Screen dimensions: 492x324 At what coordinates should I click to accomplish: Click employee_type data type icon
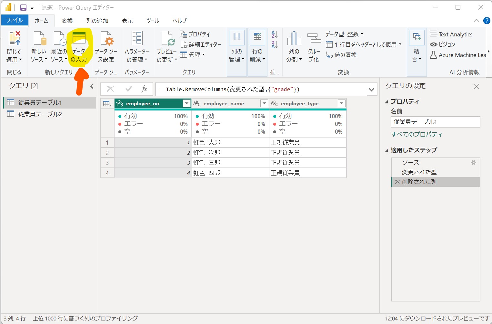click(274, 103)
